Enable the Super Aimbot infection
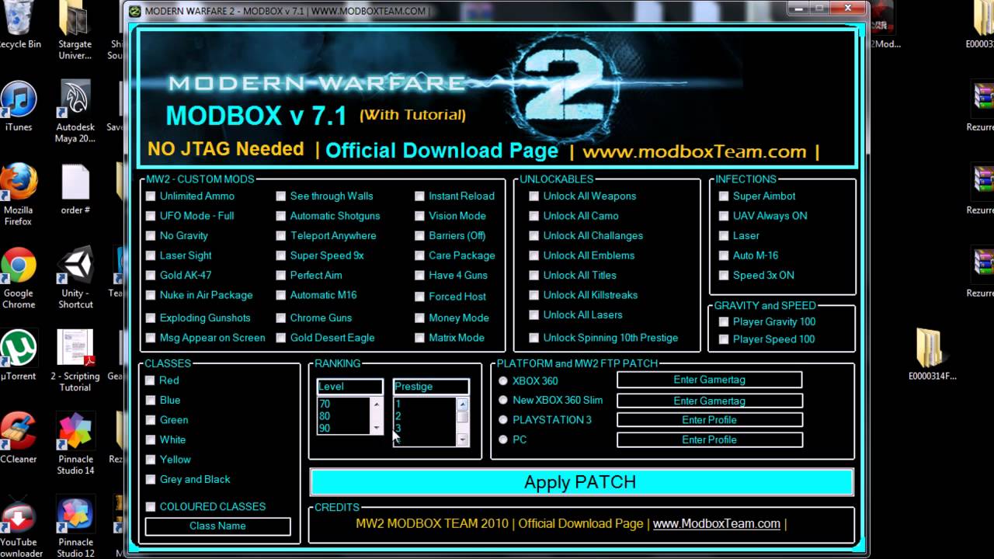Screen dimensions: 994x559 (724, 196)
